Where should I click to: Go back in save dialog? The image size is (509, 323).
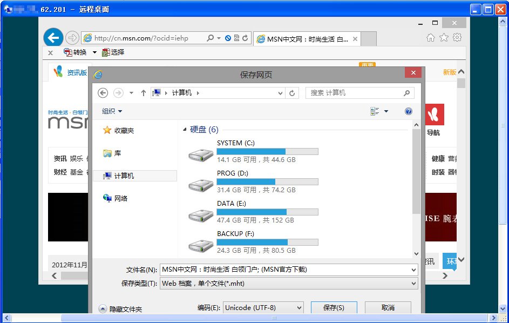[x=103, y=93]
